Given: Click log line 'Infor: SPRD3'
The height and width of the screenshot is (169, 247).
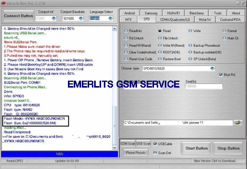Looking at the screenshot, I should (x=14, y=96).
